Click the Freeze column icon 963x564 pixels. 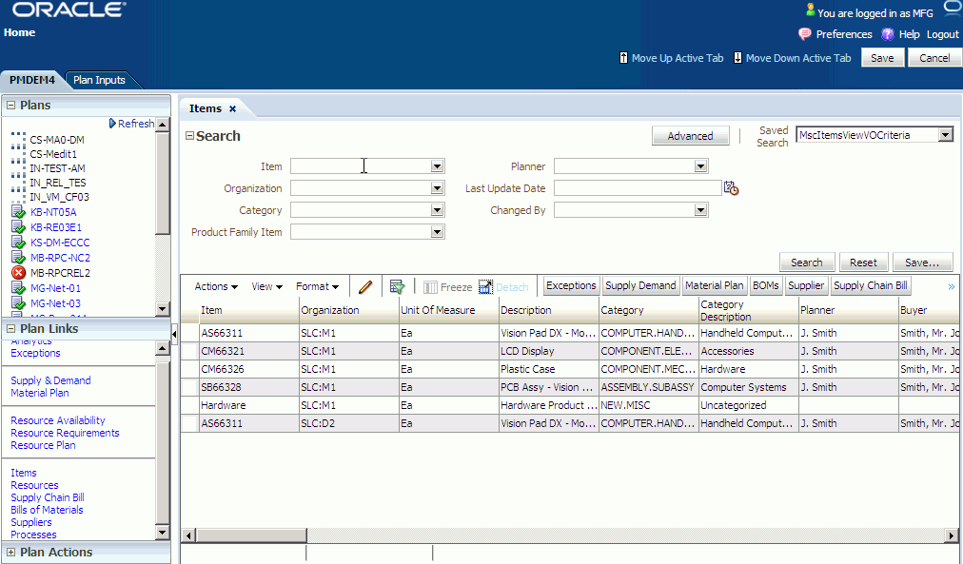click(x=430, y=287)
